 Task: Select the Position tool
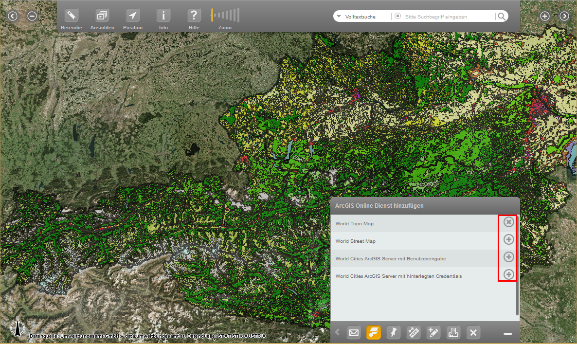click(x=132, y=15)
